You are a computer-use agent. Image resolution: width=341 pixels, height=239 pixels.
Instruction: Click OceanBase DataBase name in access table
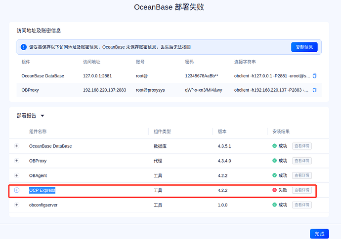pos(43,76)
